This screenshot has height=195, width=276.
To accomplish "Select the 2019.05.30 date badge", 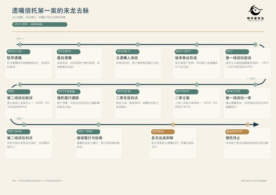I will click(x=128, y=92).
